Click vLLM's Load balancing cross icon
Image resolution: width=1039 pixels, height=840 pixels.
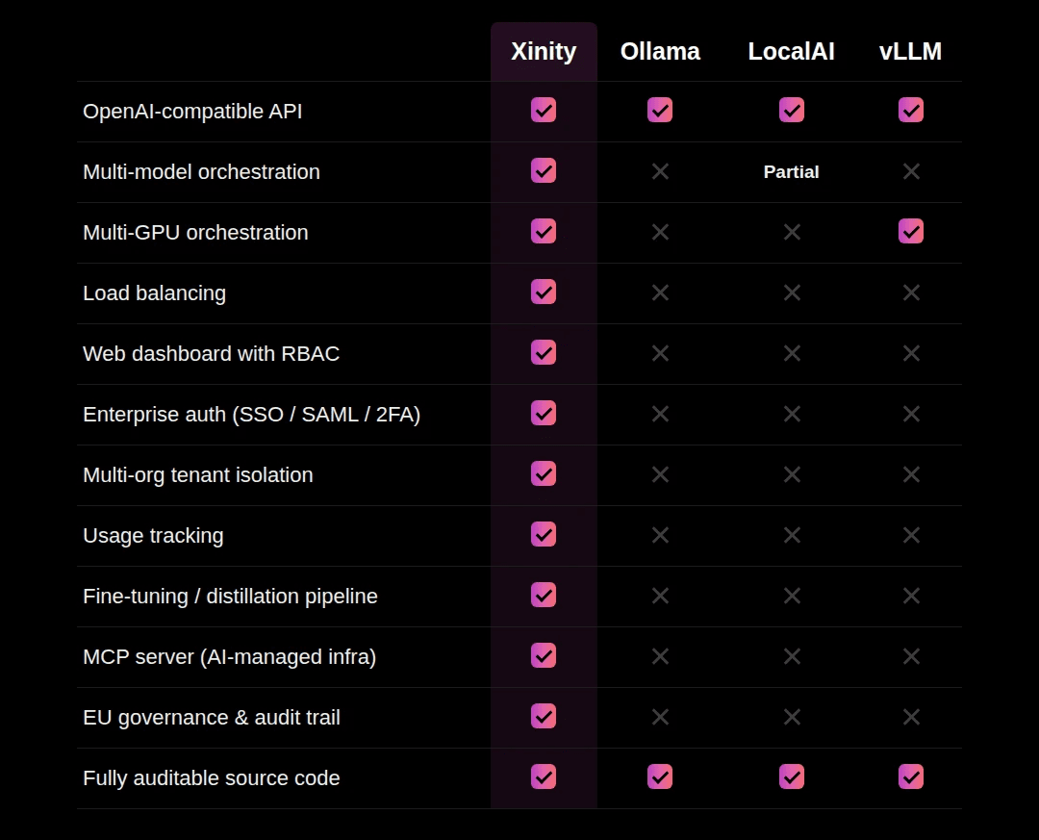pos(911,293)
